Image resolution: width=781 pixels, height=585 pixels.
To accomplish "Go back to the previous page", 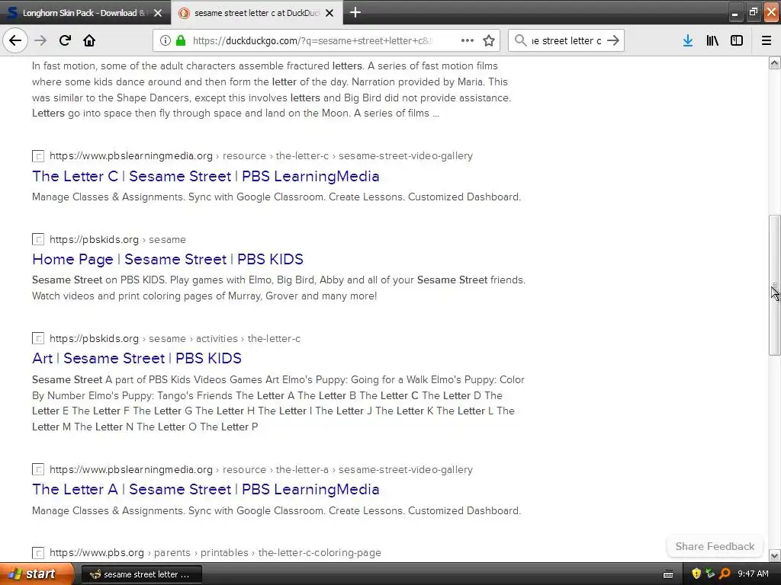I will point(15,40).
